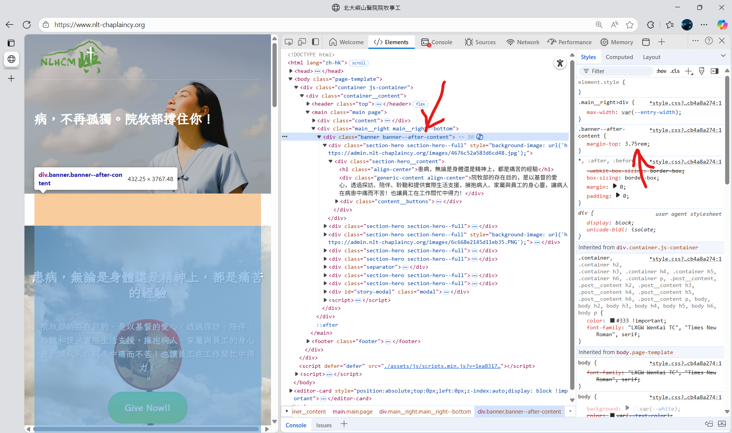
Task: Click the add new style rule icon
Action: tap(688, 71)
